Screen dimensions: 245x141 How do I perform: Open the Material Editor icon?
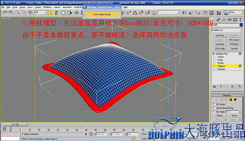coord(219,13)
